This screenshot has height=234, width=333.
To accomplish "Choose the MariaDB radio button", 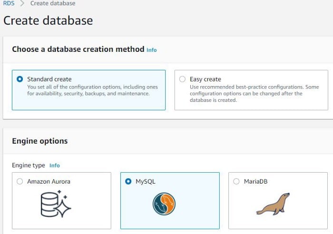I will coord(236,182).
